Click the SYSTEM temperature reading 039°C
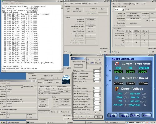The height and width of the screenshot is (124, 156). pos(143,72)
